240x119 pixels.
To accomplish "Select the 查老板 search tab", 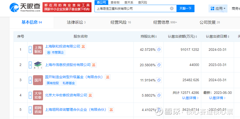I will click(115, 2).
